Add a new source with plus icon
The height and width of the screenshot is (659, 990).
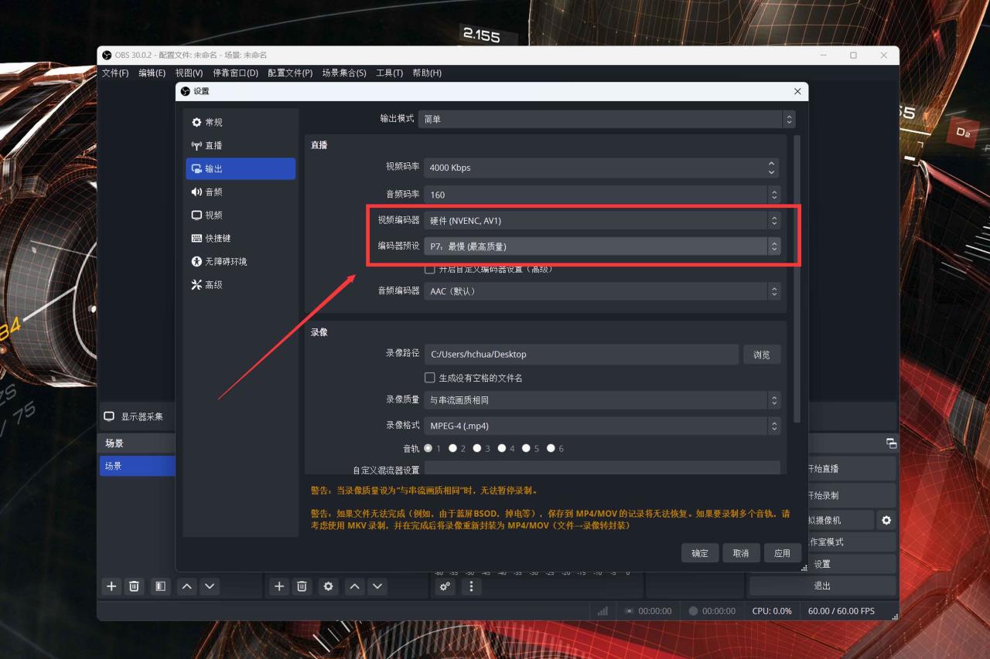point(279,586)
